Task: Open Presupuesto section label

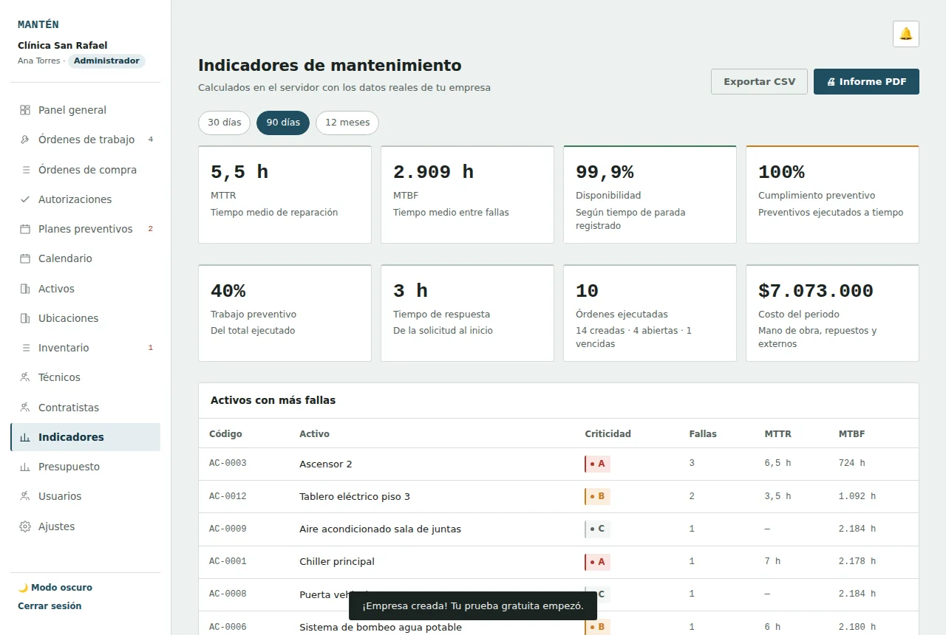Action: pyautogui.click(x=69, y=467)
